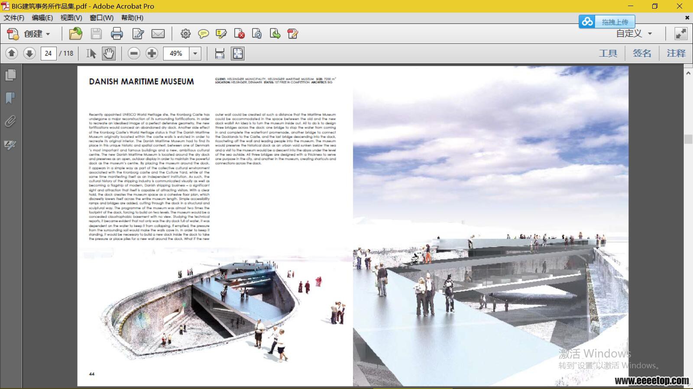693x389 pixels.
Task: Open the edit text and images tool
Action: pyautogui.click(x=138, y=34)
